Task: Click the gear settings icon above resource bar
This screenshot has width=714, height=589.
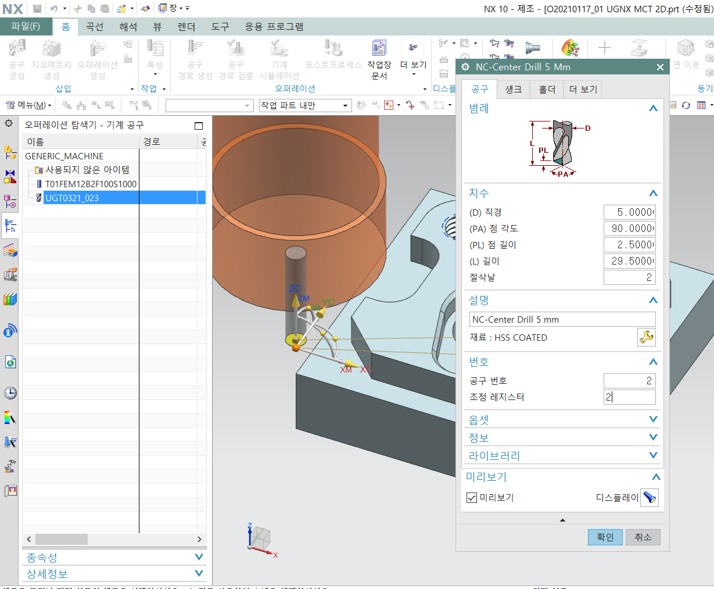Action: 9,123
